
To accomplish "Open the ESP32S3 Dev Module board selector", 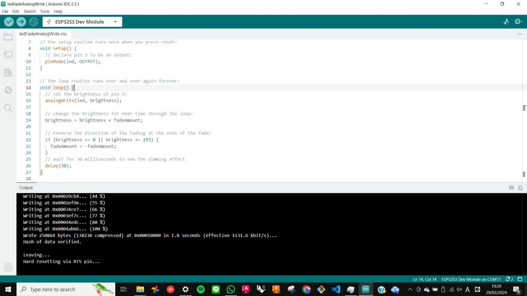I will (x=82, y=22).
